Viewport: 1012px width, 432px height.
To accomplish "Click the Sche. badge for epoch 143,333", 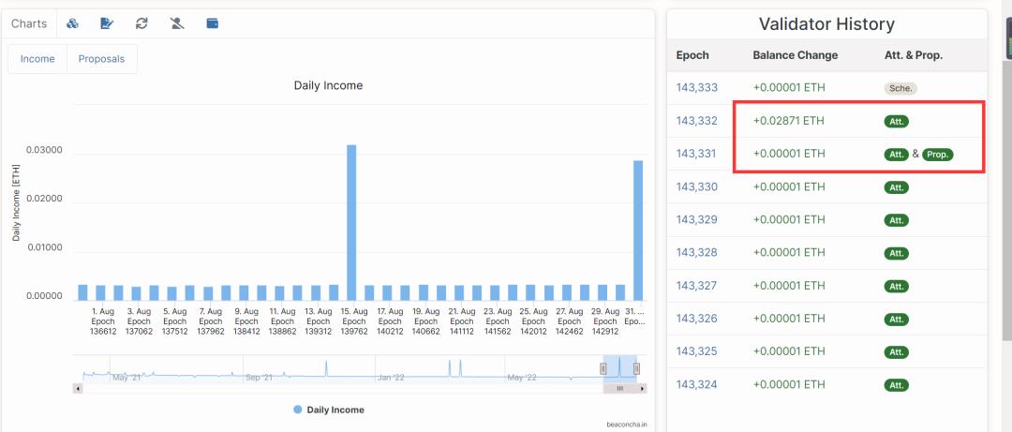I will tap(900, 88).
